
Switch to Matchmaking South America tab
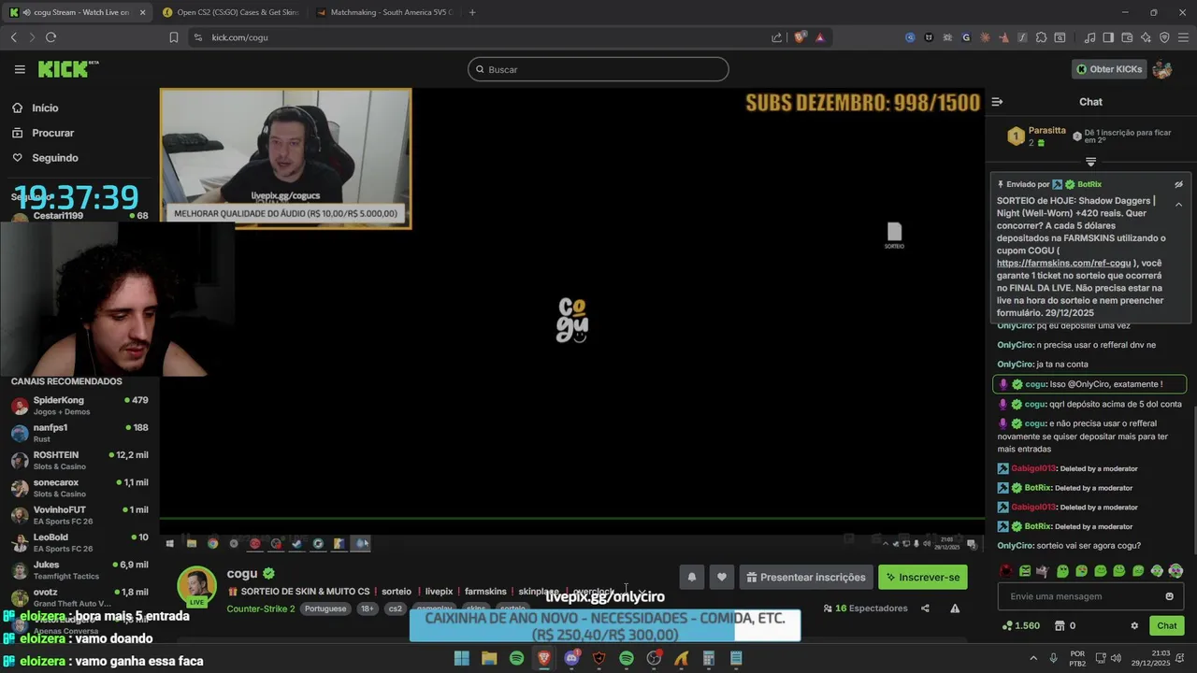383,12
